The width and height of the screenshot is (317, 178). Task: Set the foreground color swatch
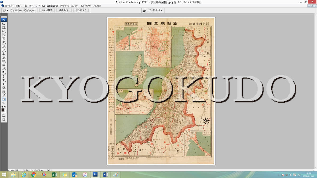coord(3,110)
